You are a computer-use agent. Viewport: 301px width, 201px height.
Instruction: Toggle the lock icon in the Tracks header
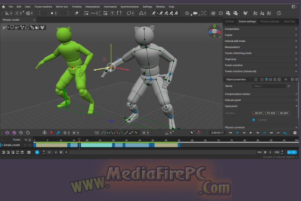pos(30,139)
